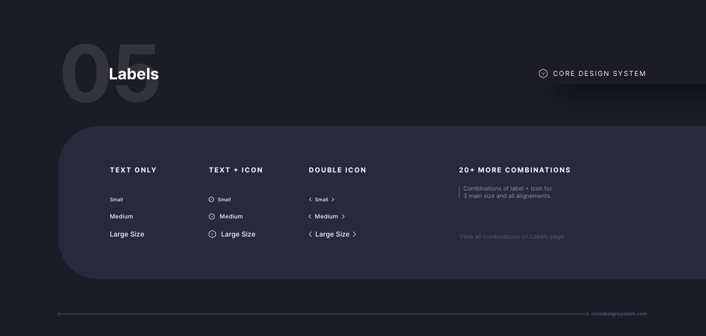Click Large Size text in Double Icon column
This screenshot has height=336, width=706.
click(332, 234)
